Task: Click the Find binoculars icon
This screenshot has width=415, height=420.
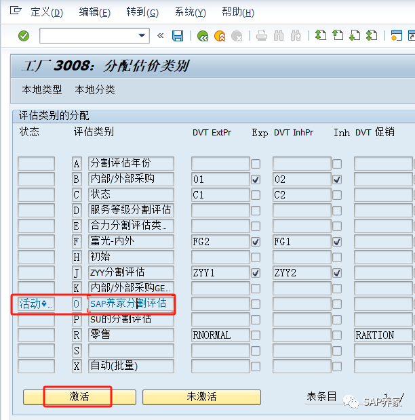Action: (x=279, y=36)
